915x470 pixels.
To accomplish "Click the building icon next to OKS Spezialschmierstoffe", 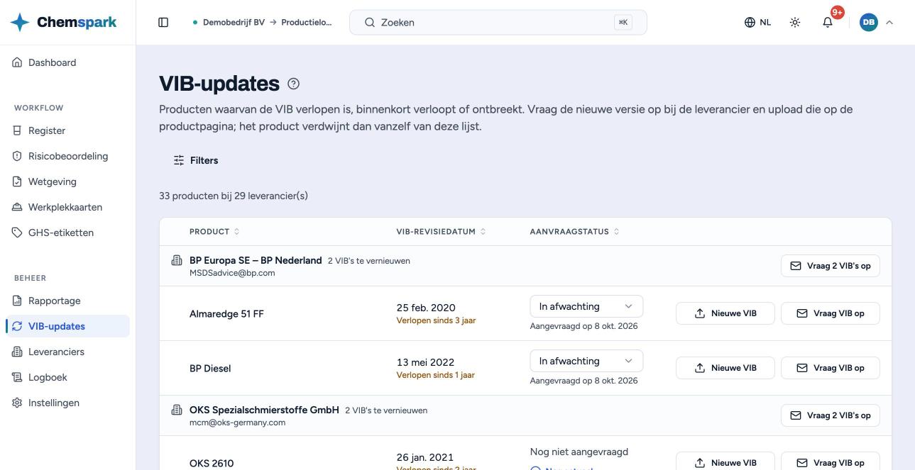I will [x=177, y=410].
